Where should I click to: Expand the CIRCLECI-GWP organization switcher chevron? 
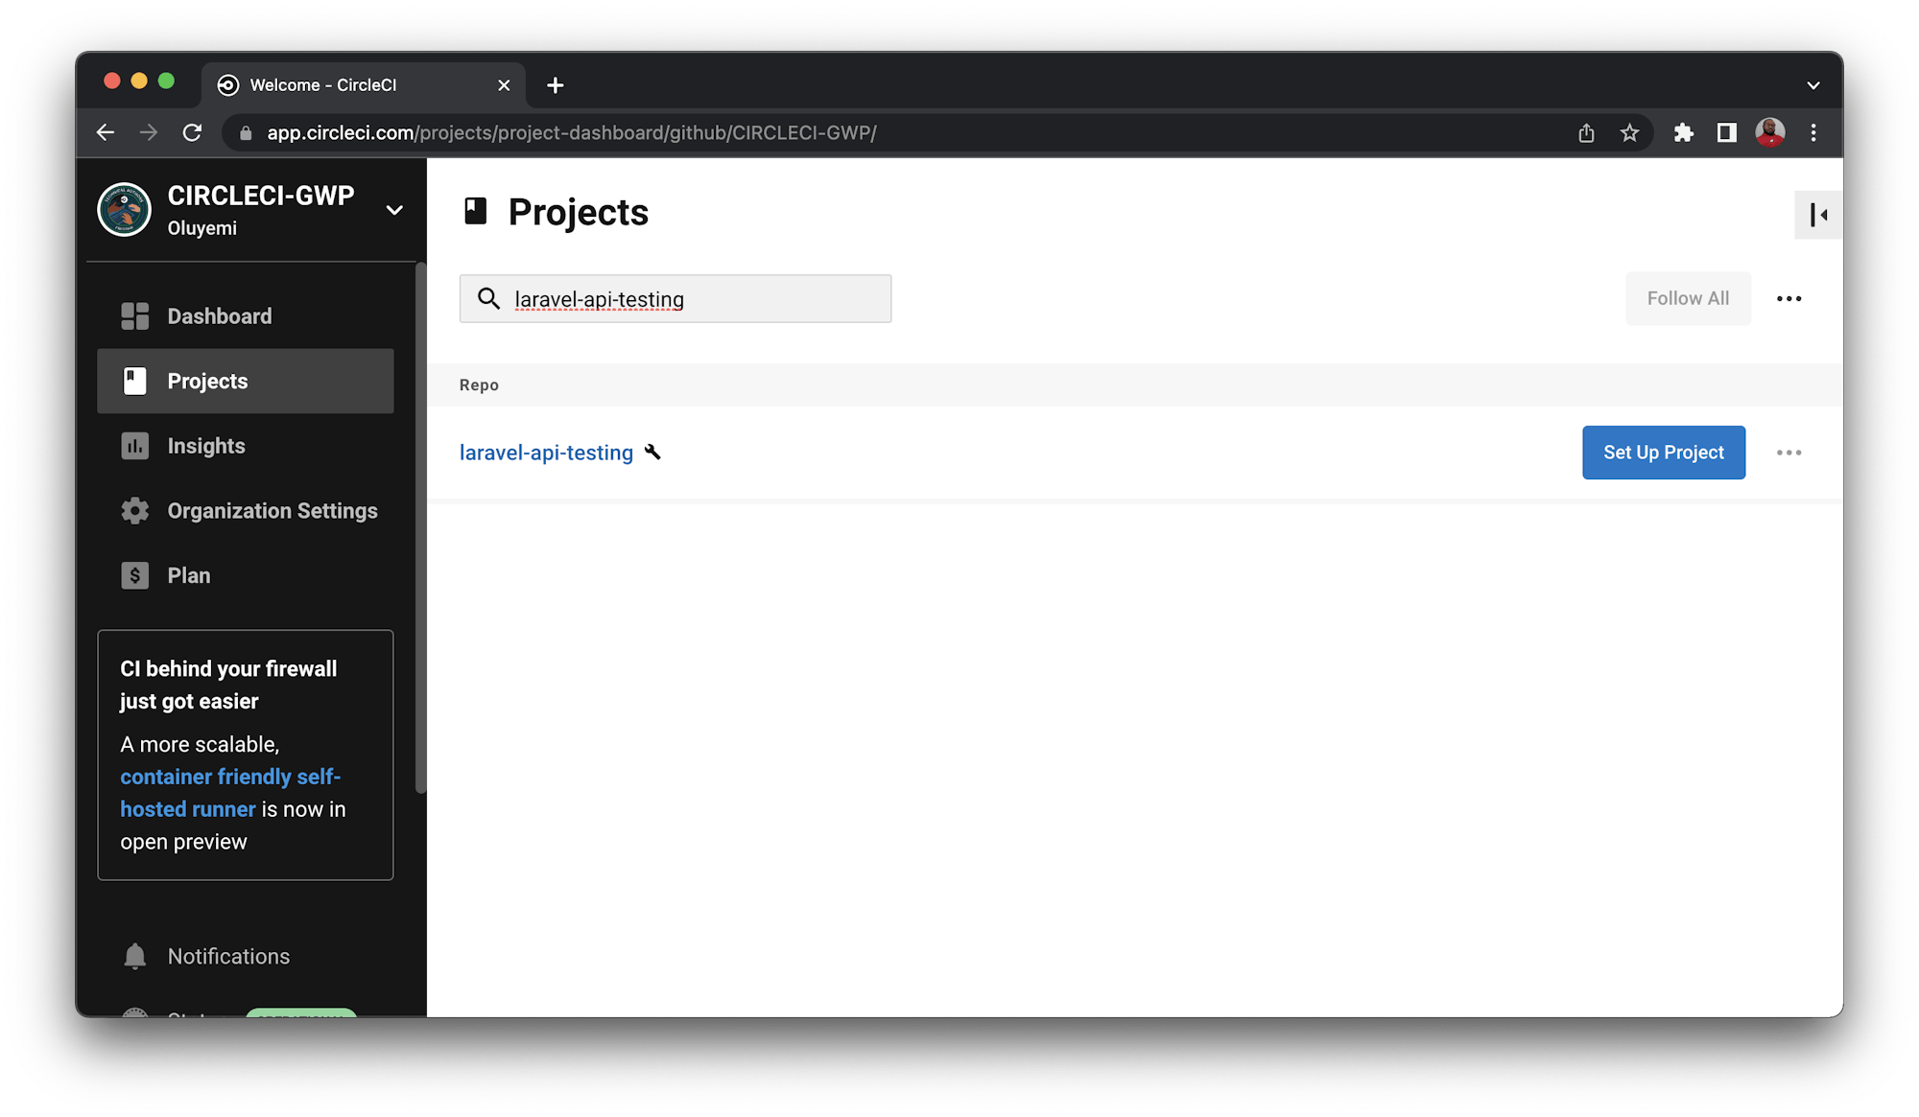394,210
